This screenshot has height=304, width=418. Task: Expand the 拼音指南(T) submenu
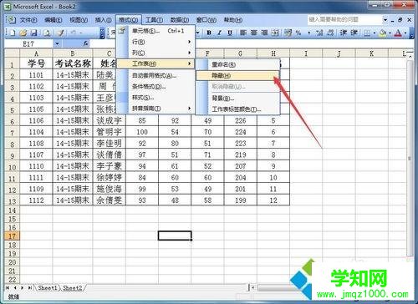[155, 109]
